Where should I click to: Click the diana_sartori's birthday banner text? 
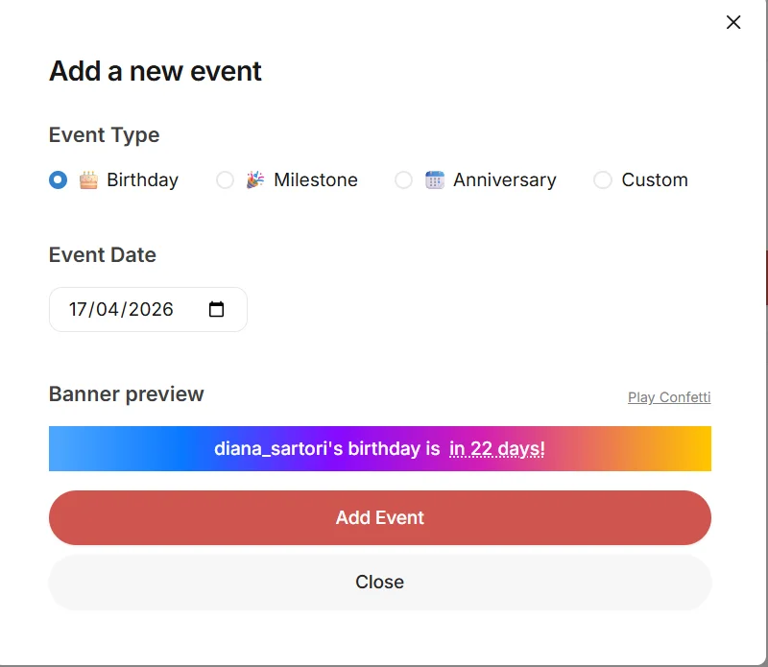tap(326, 448)
